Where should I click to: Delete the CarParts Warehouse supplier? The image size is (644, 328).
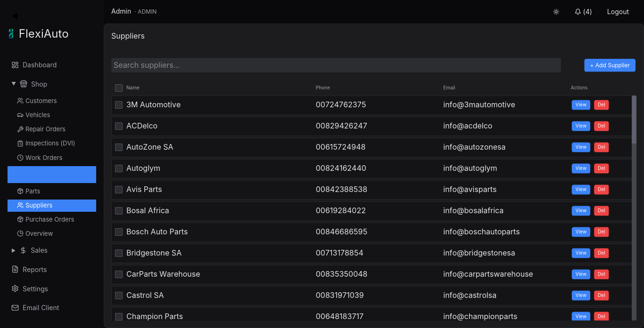point(601,274)
